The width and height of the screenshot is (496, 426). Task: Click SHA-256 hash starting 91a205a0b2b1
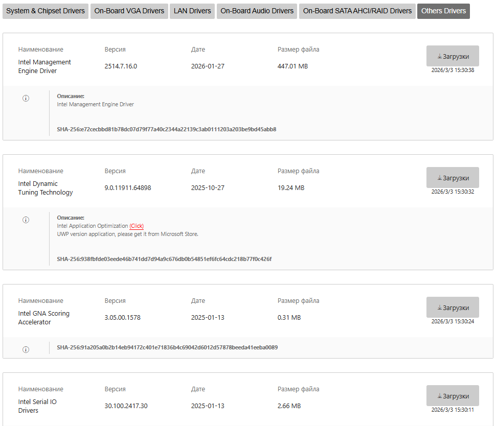click(x=167, y=348)
